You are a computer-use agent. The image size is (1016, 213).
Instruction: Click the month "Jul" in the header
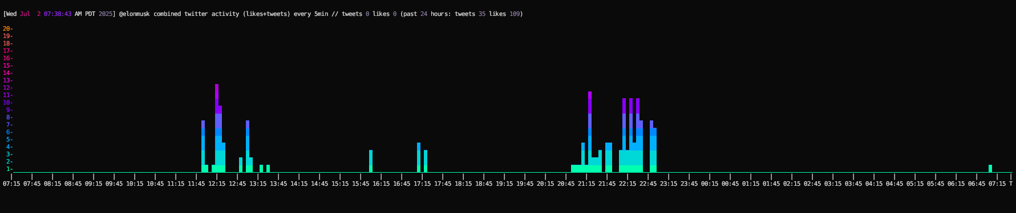[x=25, y=14]
